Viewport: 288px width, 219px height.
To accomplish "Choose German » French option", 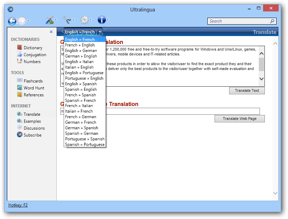I will pyautogui.click(x=85, y=122).
